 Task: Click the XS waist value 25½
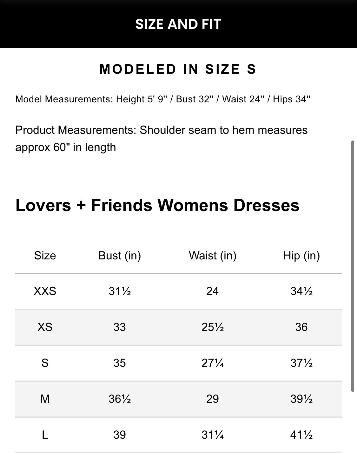pyautogui.click(x=213, y=327)
